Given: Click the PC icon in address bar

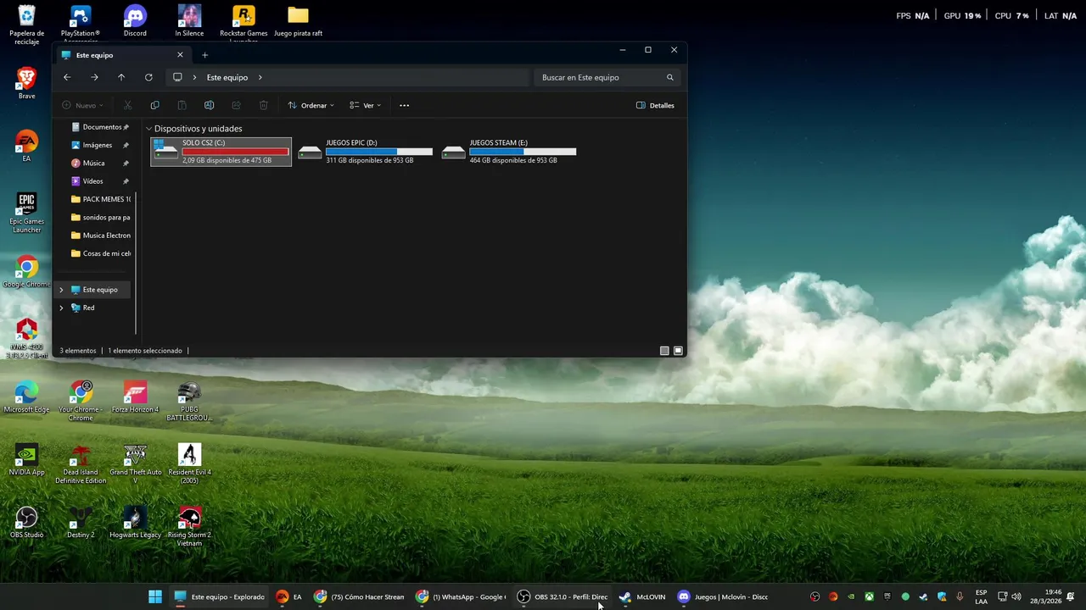Looking at the screenshot, I should pos(177,77).
